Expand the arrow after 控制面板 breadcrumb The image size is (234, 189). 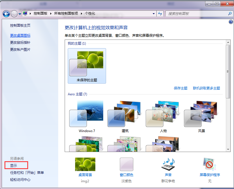click(51, 14)
